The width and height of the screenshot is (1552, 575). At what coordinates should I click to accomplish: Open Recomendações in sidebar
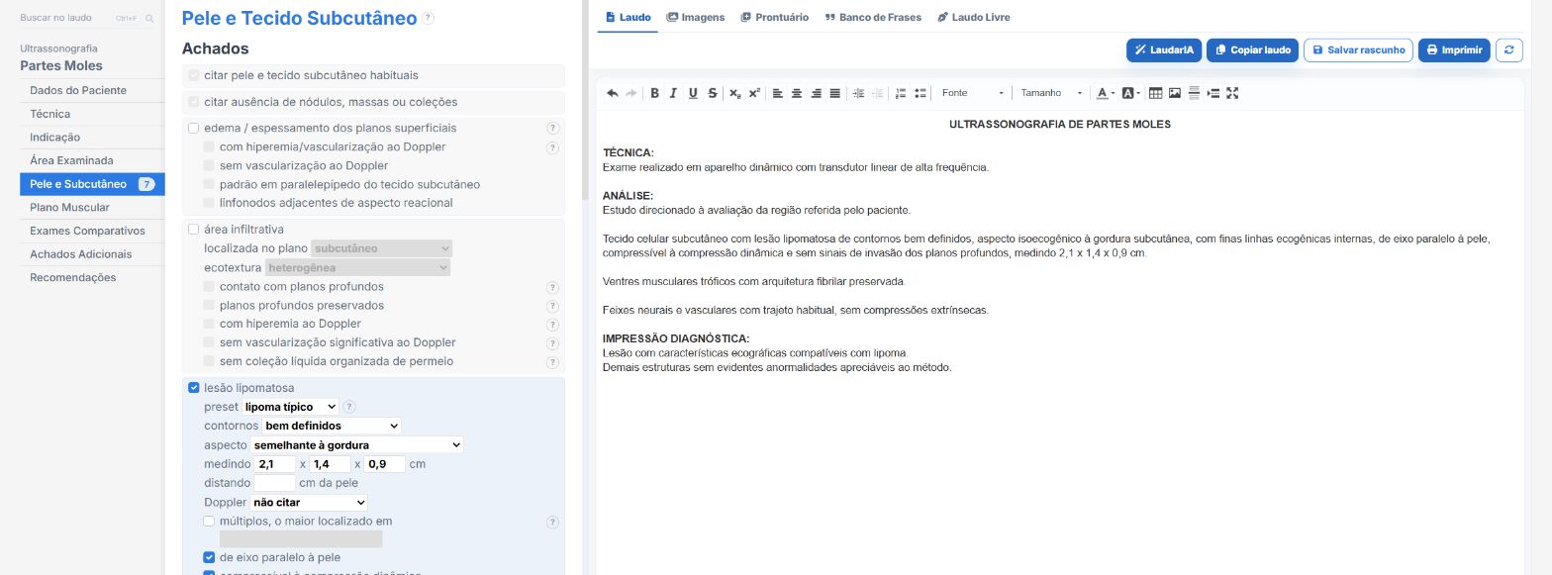tap(92, 278)
